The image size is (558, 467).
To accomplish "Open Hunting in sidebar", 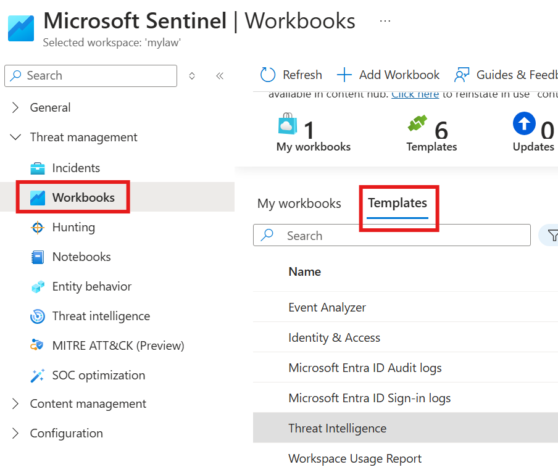I will (73, 227).
